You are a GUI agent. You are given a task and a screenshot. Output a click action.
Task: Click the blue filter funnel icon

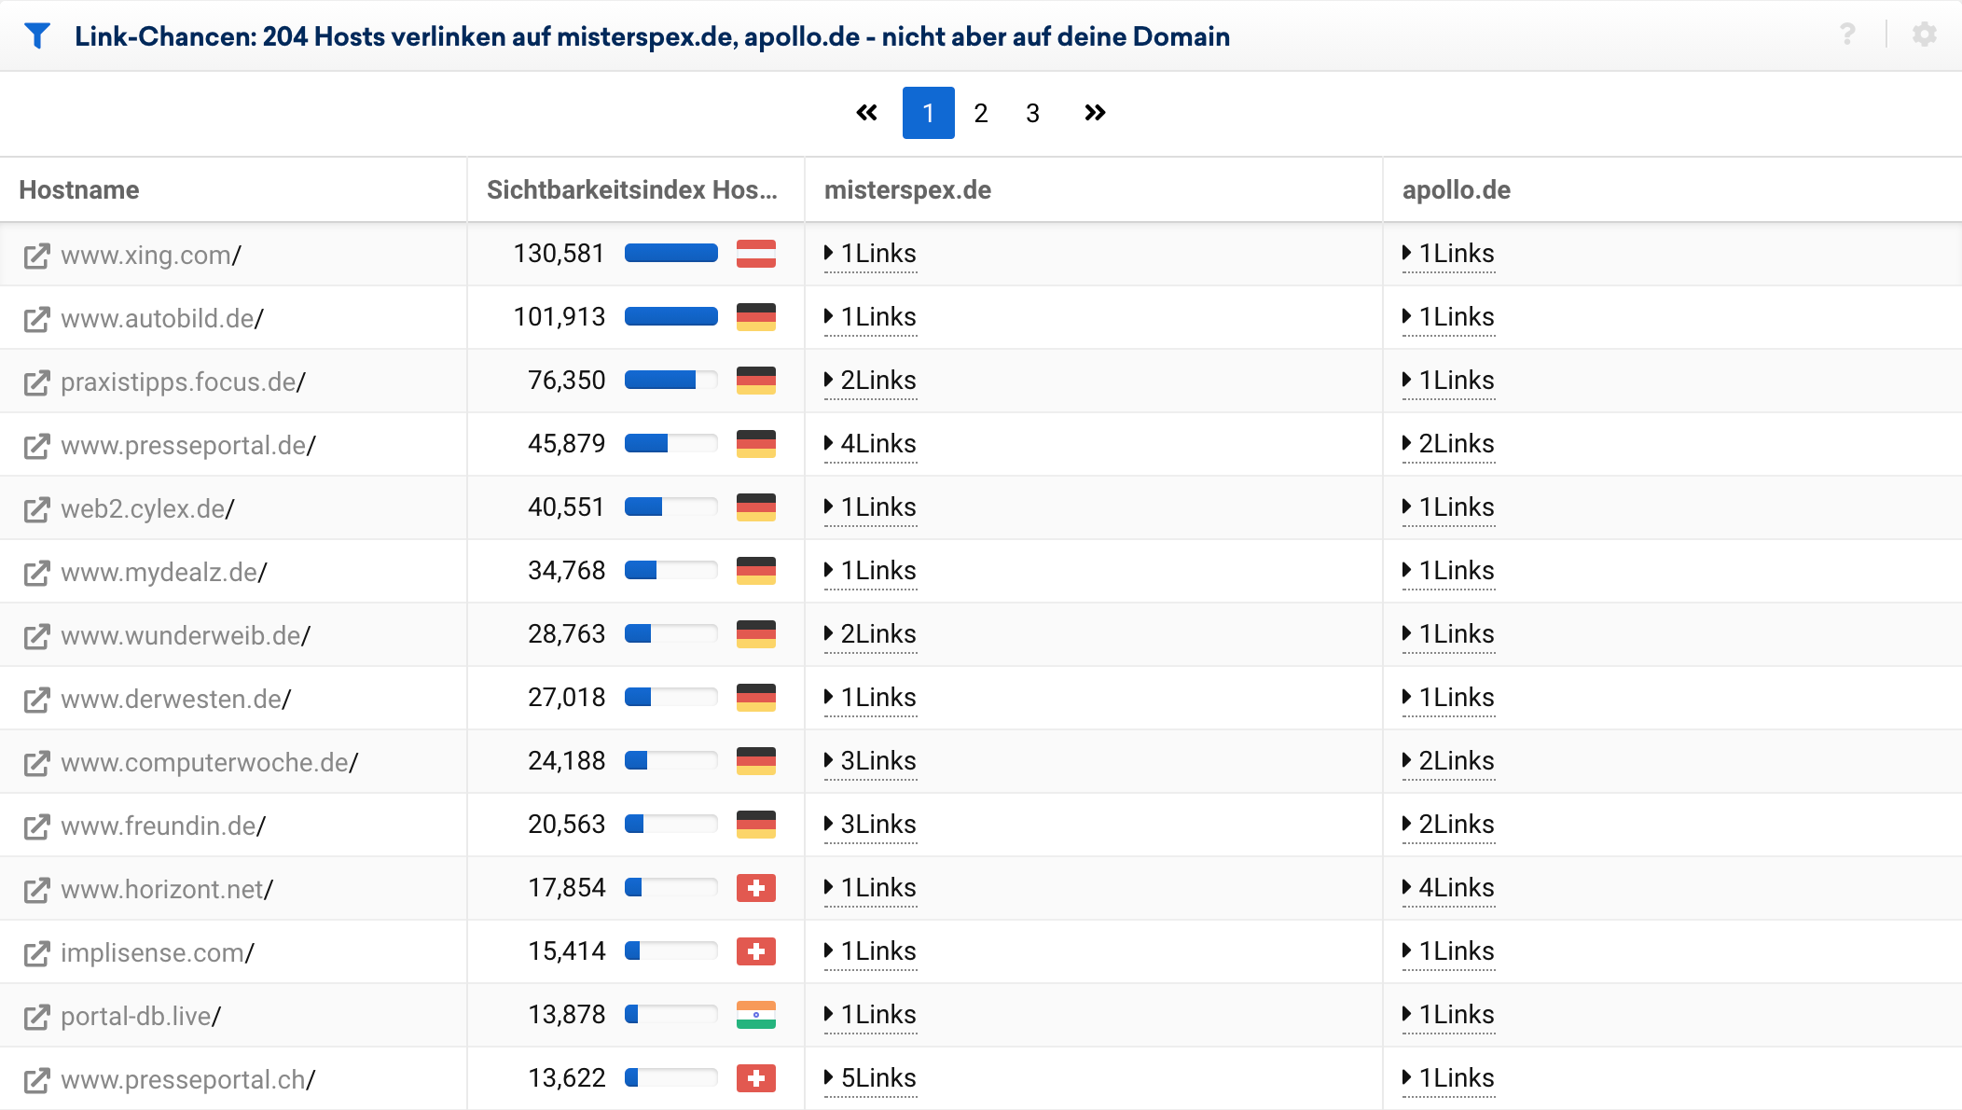37,35
